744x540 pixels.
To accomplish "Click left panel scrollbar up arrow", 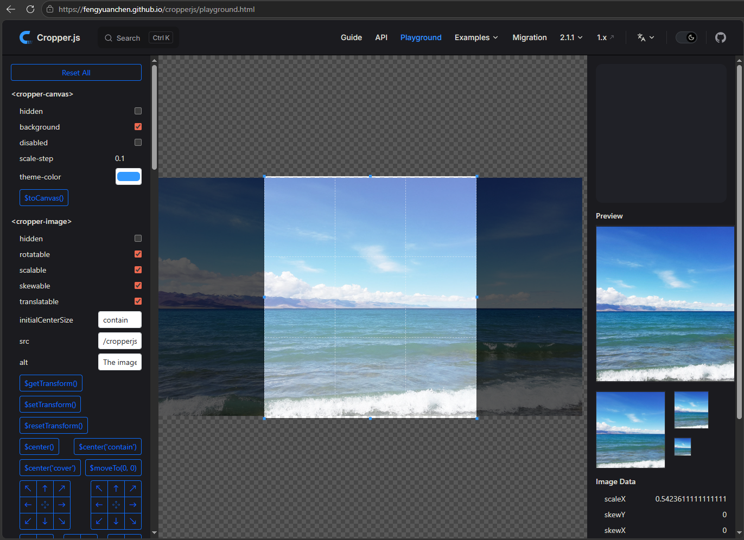I will click(x=154, y=61).
